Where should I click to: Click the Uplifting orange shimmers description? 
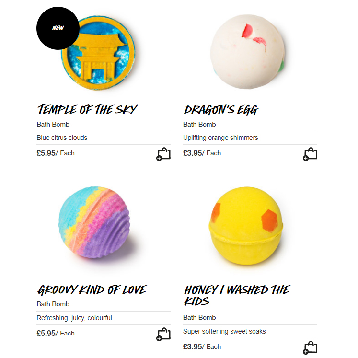click(x=220, y=138)
